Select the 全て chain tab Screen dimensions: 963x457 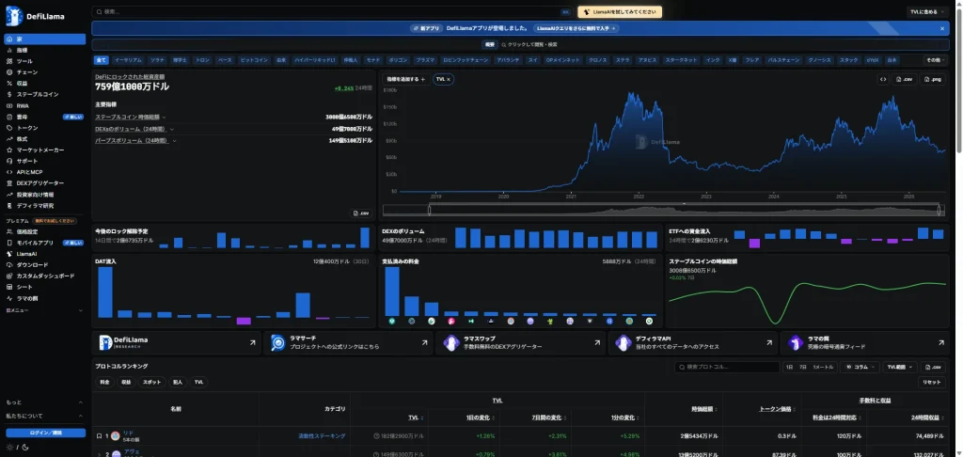click(x=102, y=60)
